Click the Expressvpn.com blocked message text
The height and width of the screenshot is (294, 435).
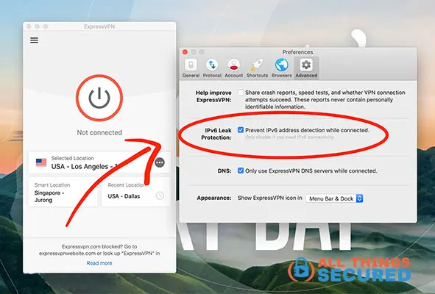[99, 250]
